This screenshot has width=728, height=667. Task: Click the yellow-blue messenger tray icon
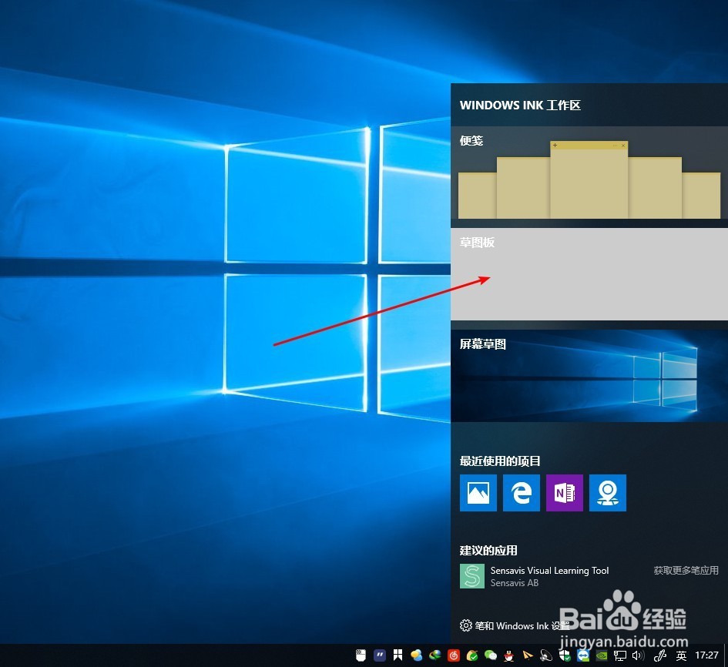point(417,655)
